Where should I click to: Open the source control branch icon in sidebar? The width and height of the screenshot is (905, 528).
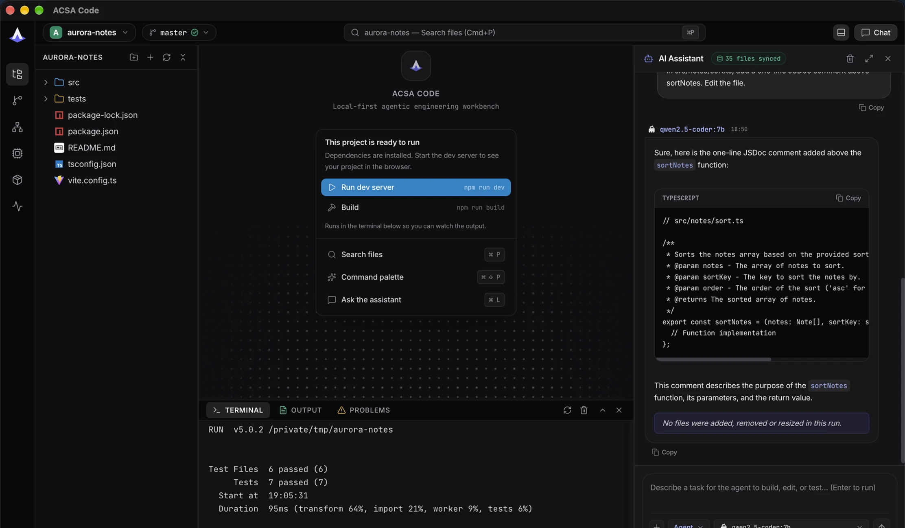(x=17, y=100)
